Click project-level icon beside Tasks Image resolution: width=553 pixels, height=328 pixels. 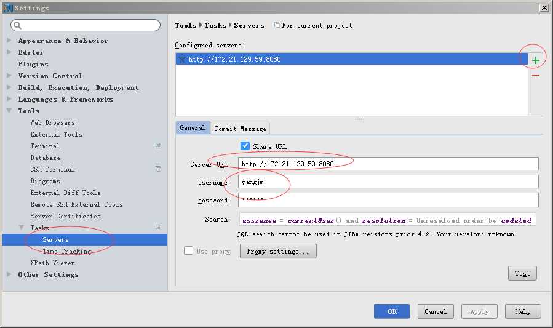pyautogui.click(x=158, y=228)
